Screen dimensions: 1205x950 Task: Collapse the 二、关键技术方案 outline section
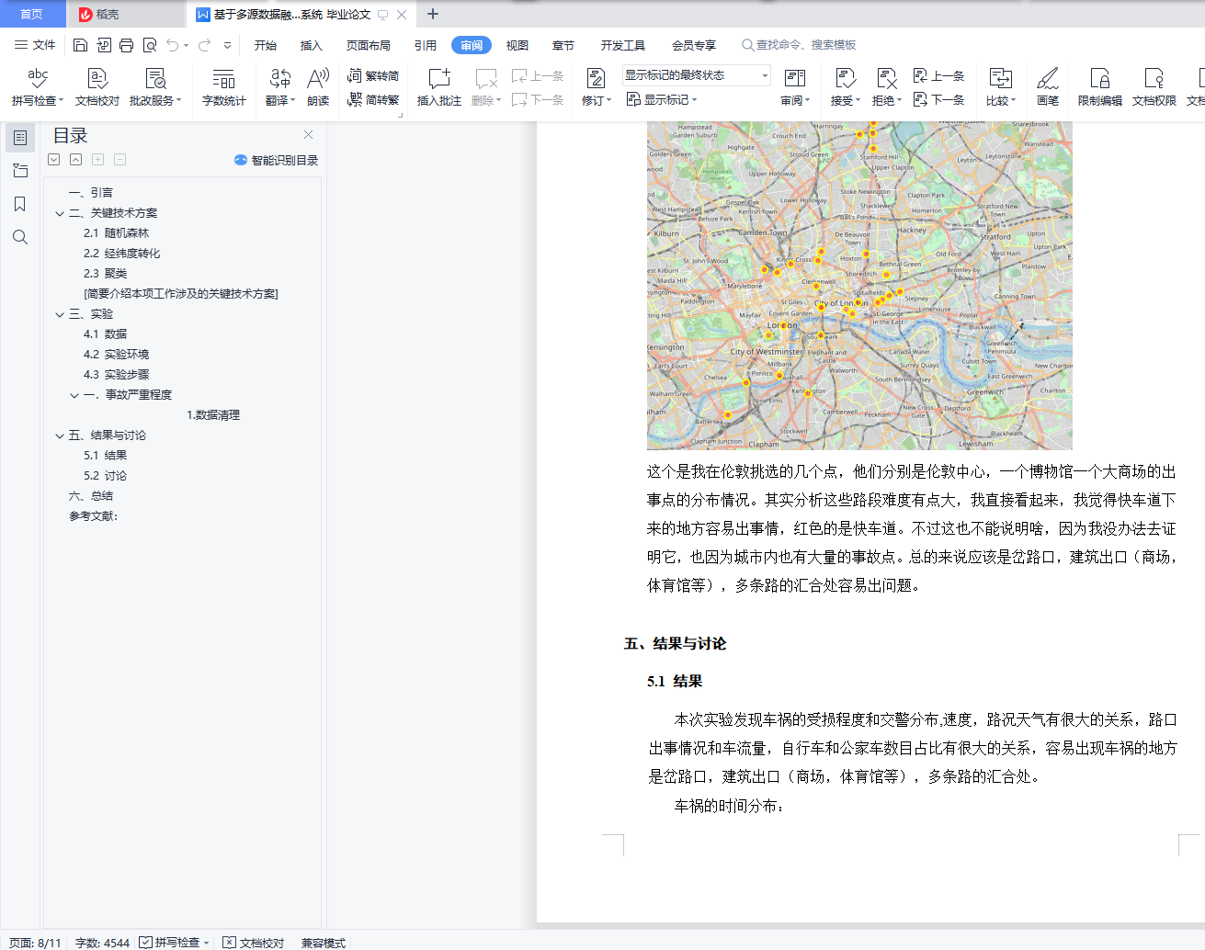tap(60, 213)
